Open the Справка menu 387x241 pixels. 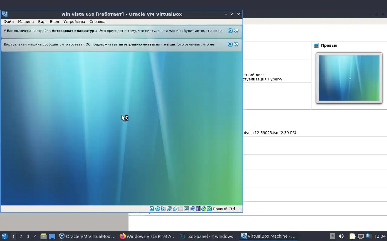[97, 22]
